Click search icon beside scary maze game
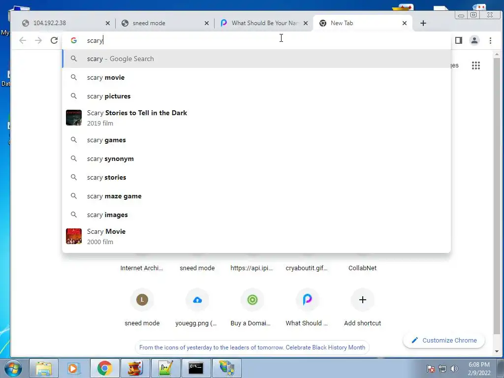Viewport: 504px width, 378px height. click(74, 196)
